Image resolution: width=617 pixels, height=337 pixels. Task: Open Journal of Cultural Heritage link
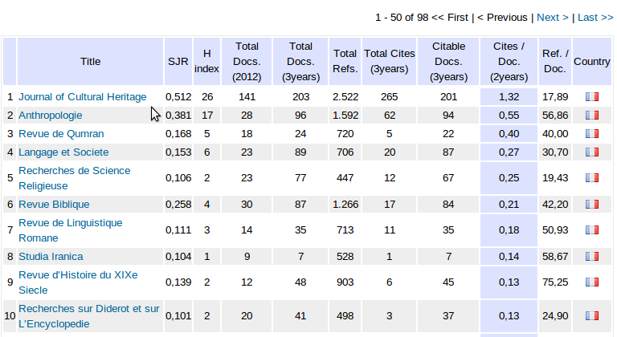pyautogui.click(x=82, y=97)
